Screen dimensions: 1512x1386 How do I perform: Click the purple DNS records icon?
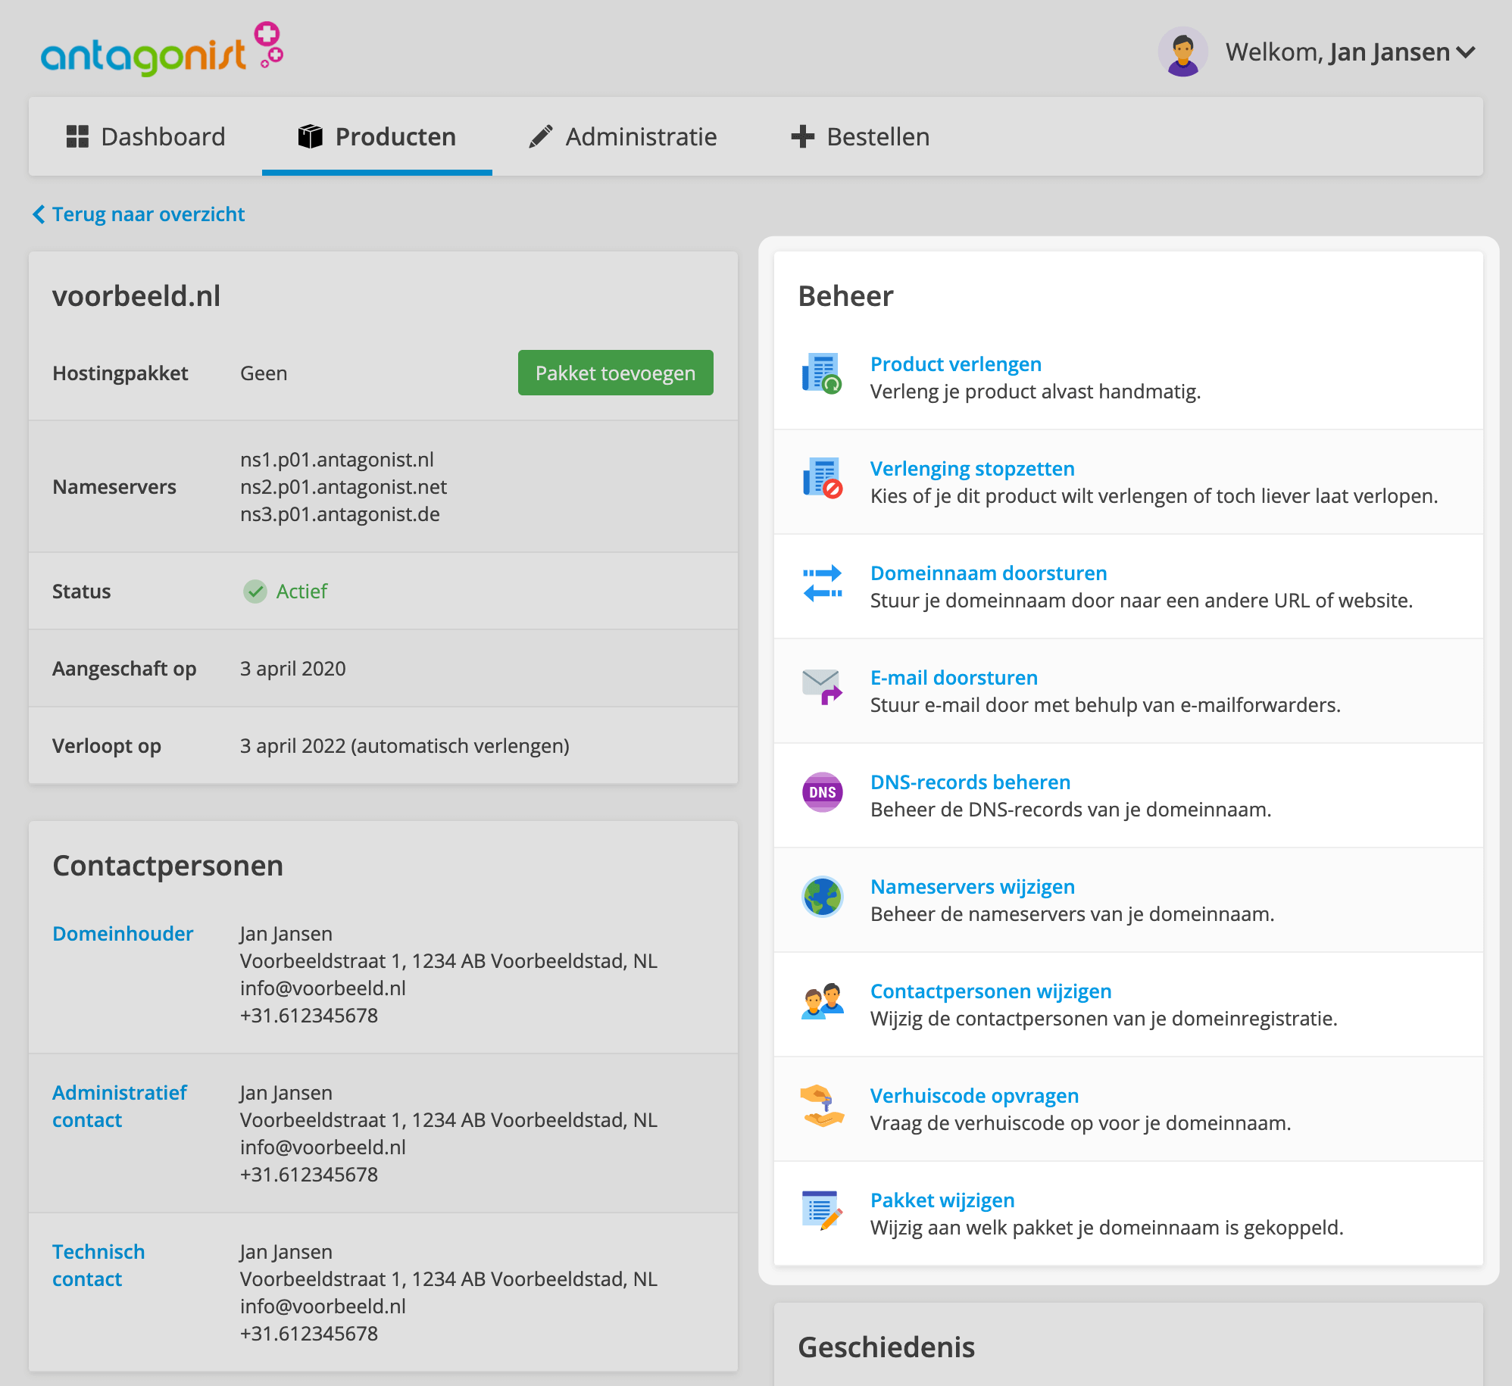[x=822, y=792]
